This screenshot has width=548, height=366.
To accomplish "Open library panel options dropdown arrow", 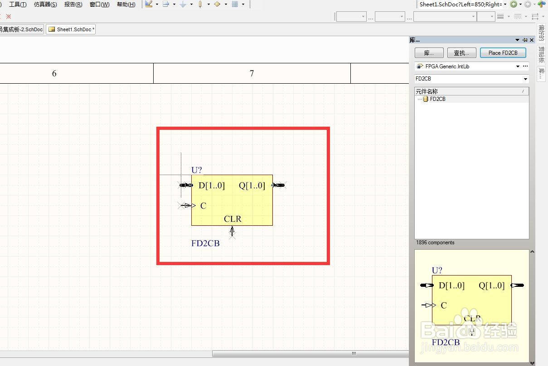I will pos(517,40).
